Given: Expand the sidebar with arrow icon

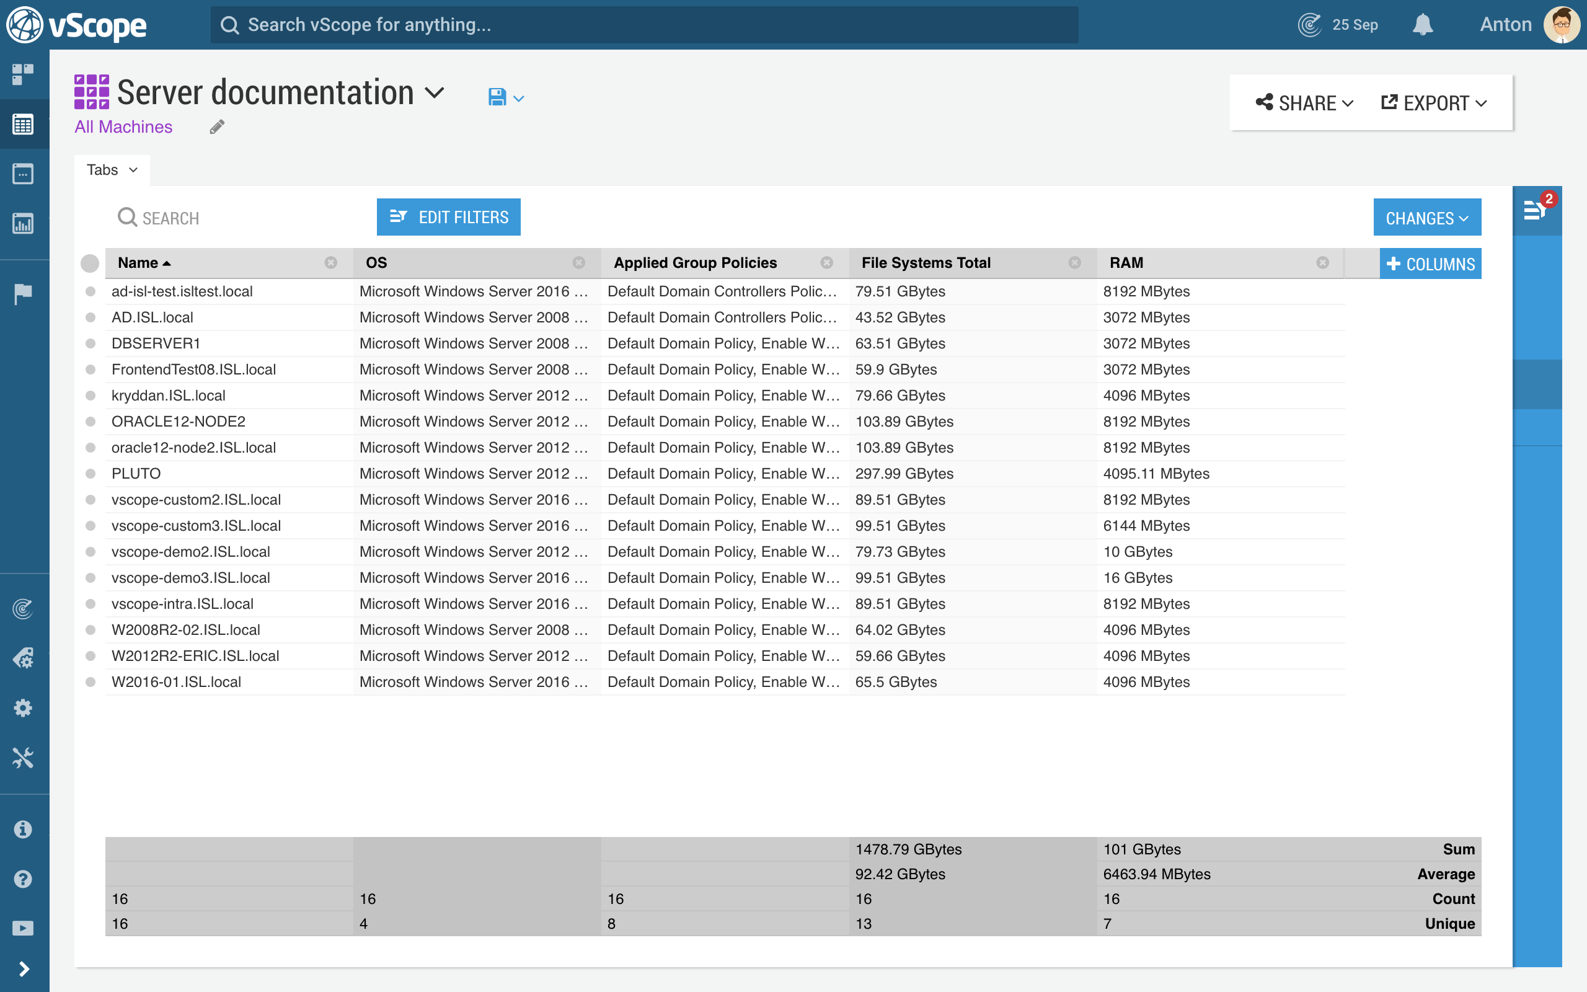Looking at the screenshot, I should (x=24, y=969).
